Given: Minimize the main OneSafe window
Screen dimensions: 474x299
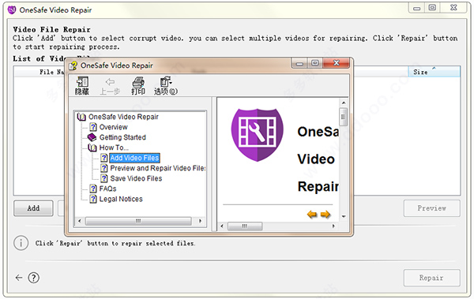Looking at the screenshot, I should tap(416, 8).
